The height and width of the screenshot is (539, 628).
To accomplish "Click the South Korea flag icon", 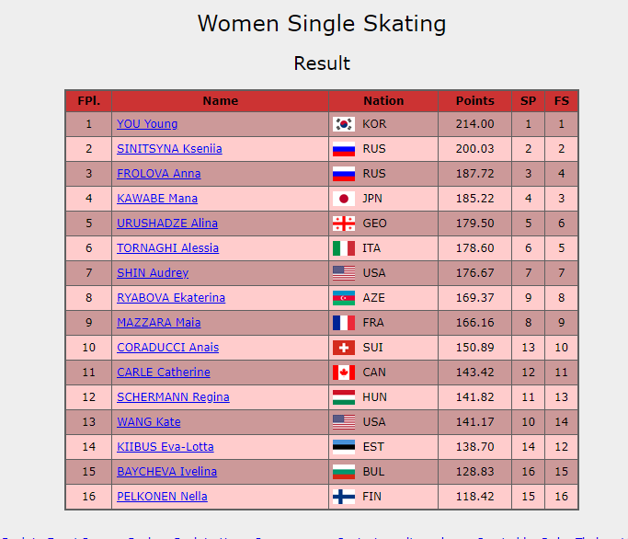I will click(344, 124).
